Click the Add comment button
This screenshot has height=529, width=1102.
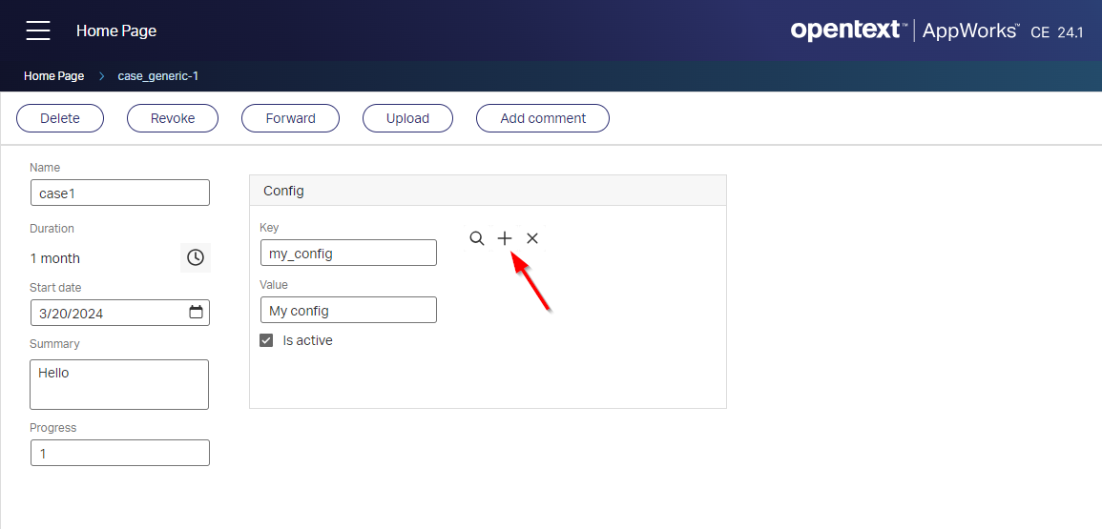point(543,118)
